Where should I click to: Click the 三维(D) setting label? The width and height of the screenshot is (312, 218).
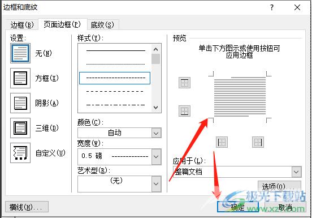point(47,128)
